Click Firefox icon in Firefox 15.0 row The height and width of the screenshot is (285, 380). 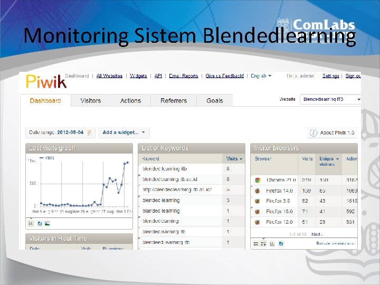tap(258, 212)
